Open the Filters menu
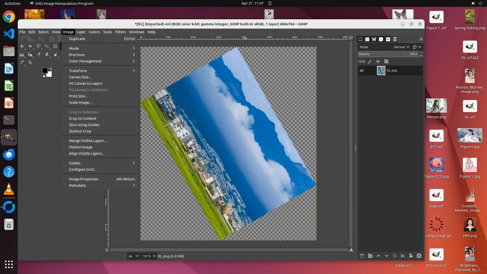Viewport: 487px width, 274px height. click(x=120, y=32)
